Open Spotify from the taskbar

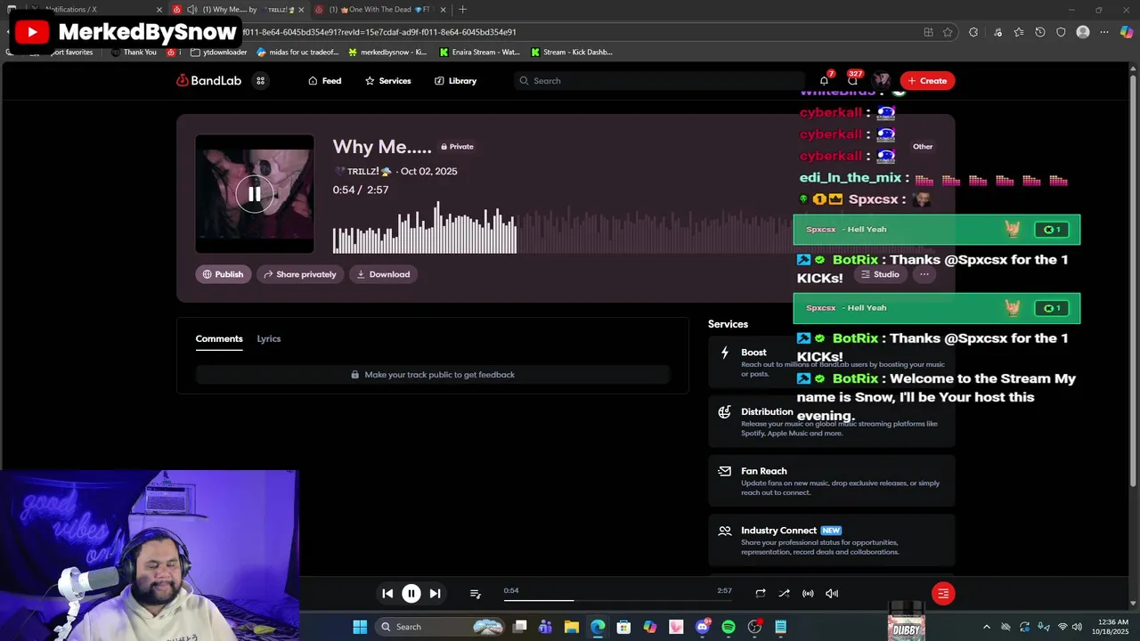[729, 627]
